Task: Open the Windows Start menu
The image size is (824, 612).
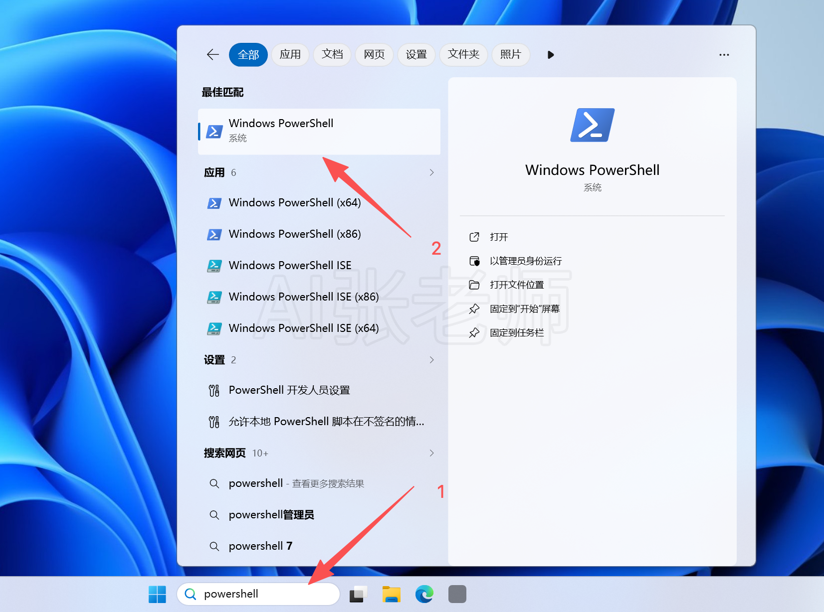Action: [x=158, y=594]
